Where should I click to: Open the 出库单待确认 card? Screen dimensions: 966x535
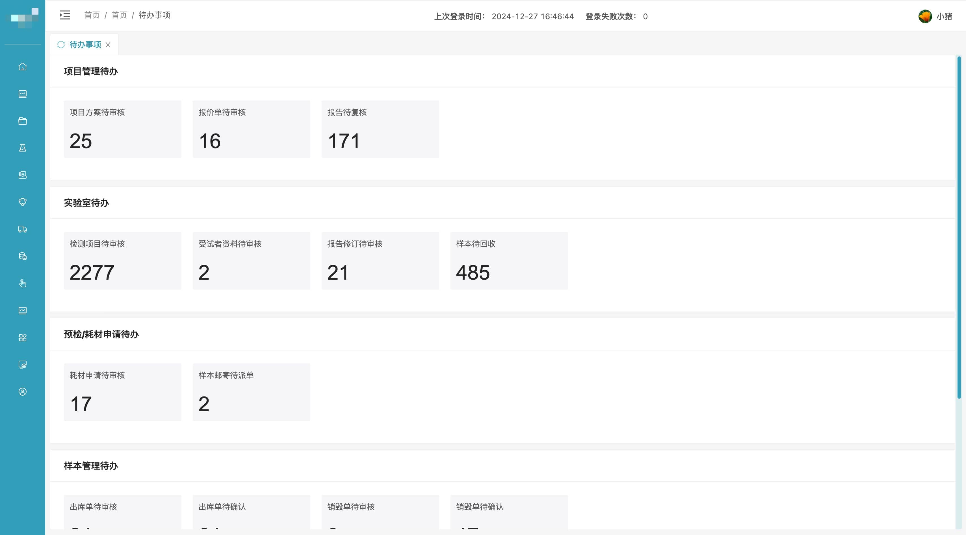251,512
